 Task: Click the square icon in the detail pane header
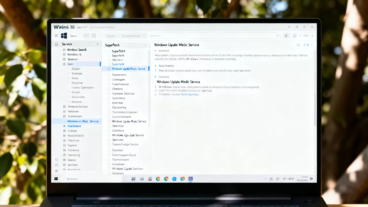(x=298, y=45)
